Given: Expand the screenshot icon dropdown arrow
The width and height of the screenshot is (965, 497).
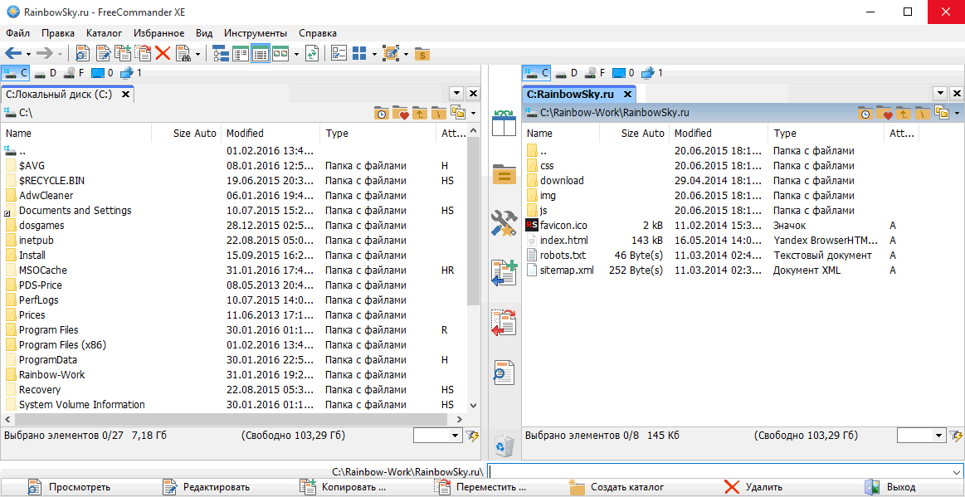Looking at the screenshot, I should [x=407, y=54].
